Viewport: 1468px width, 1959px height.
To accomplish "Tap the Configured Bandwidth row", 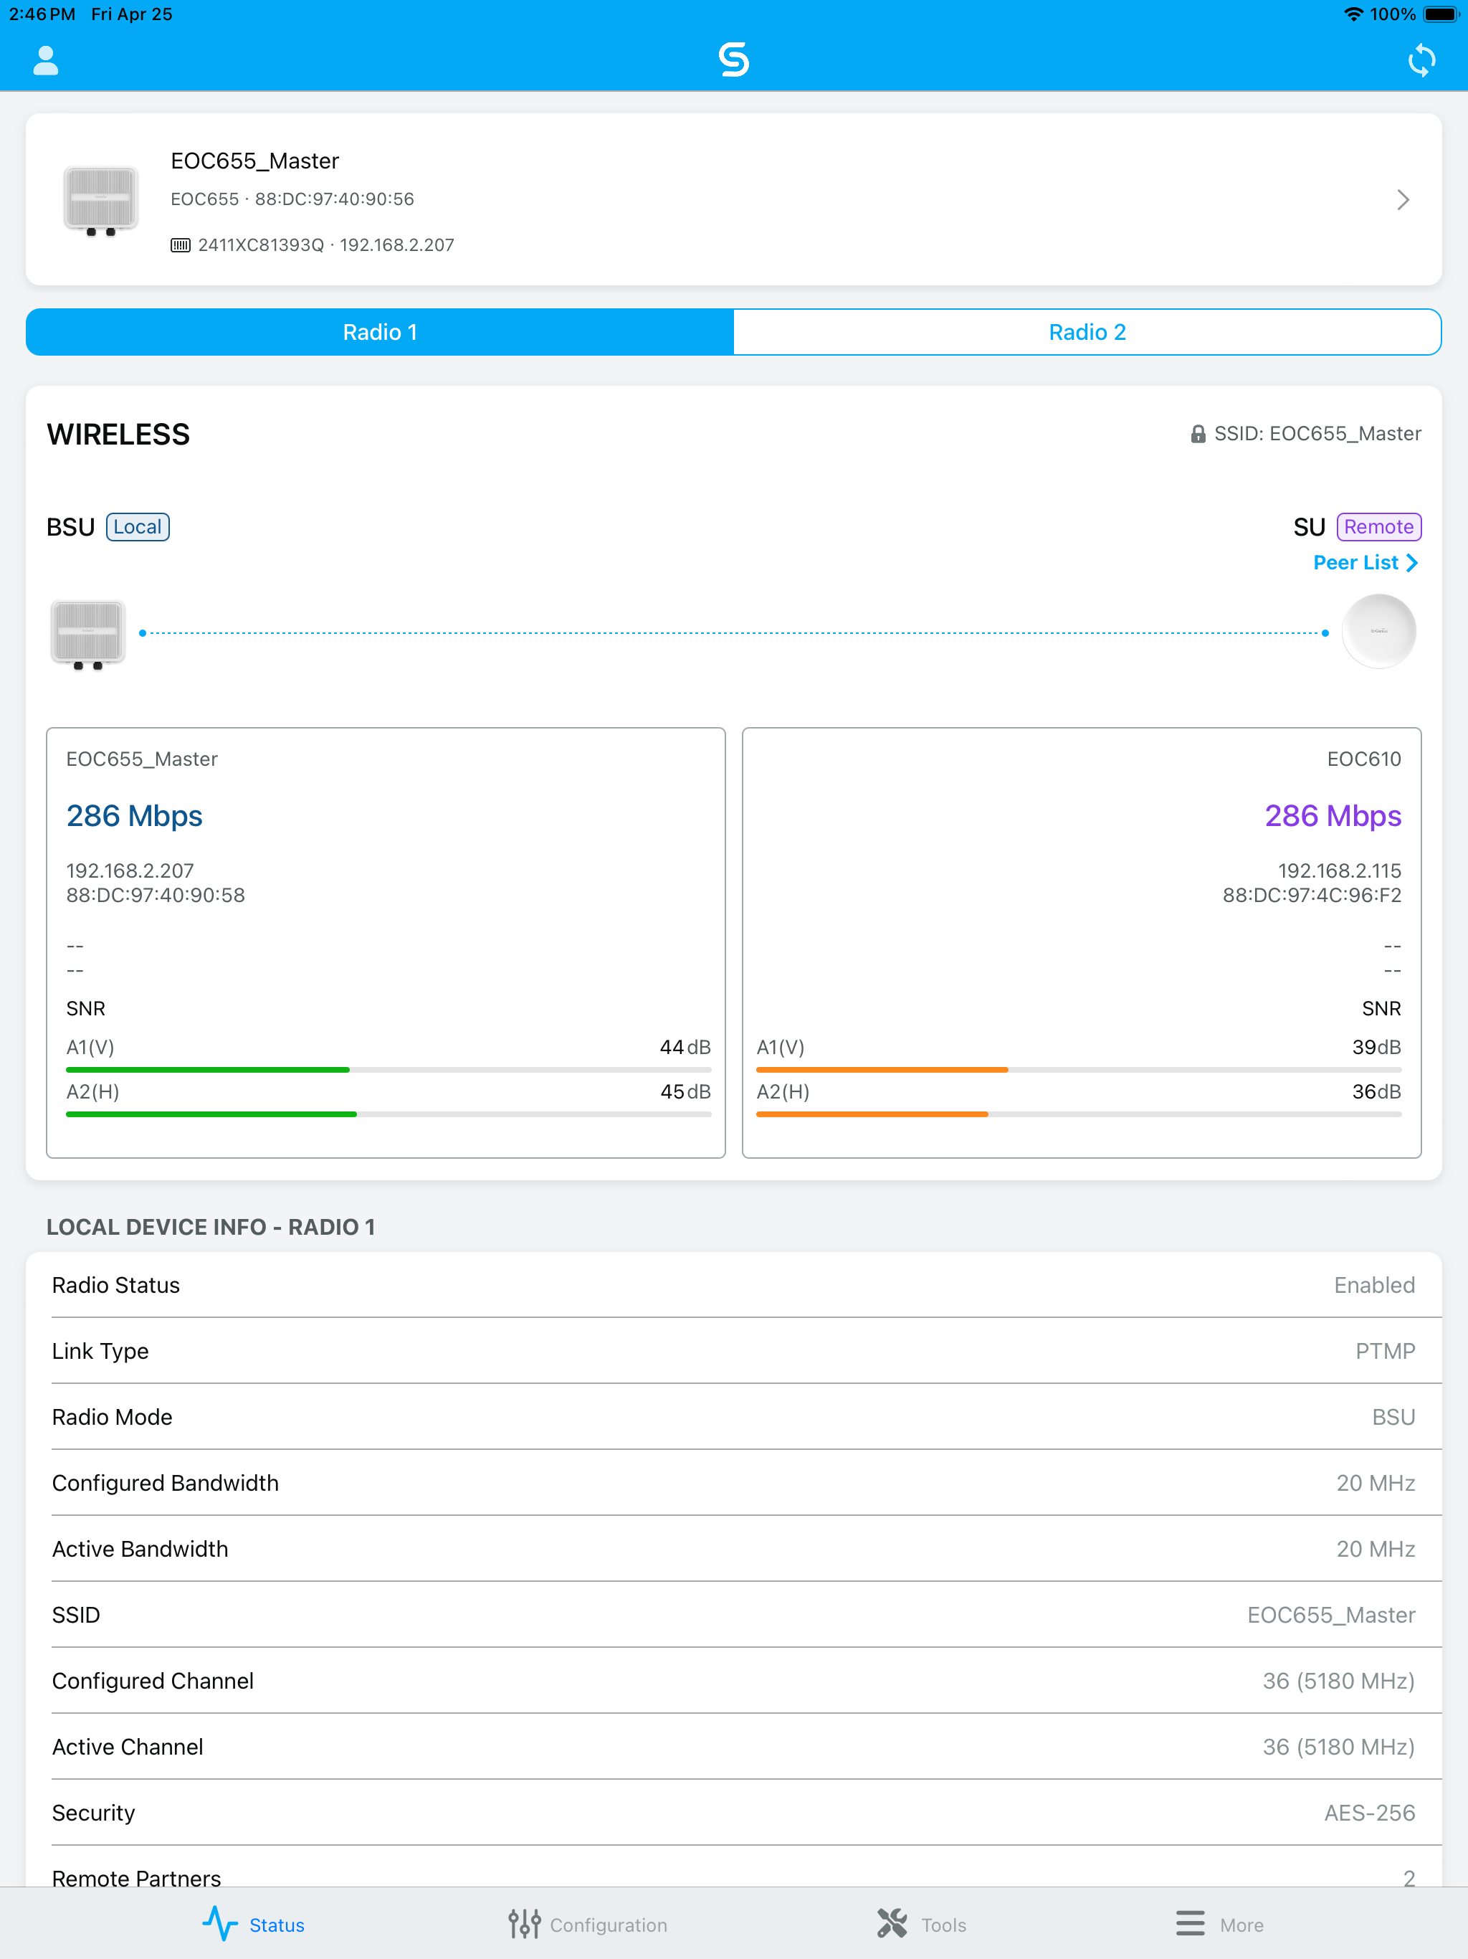I will click(x=734, y=1483).
